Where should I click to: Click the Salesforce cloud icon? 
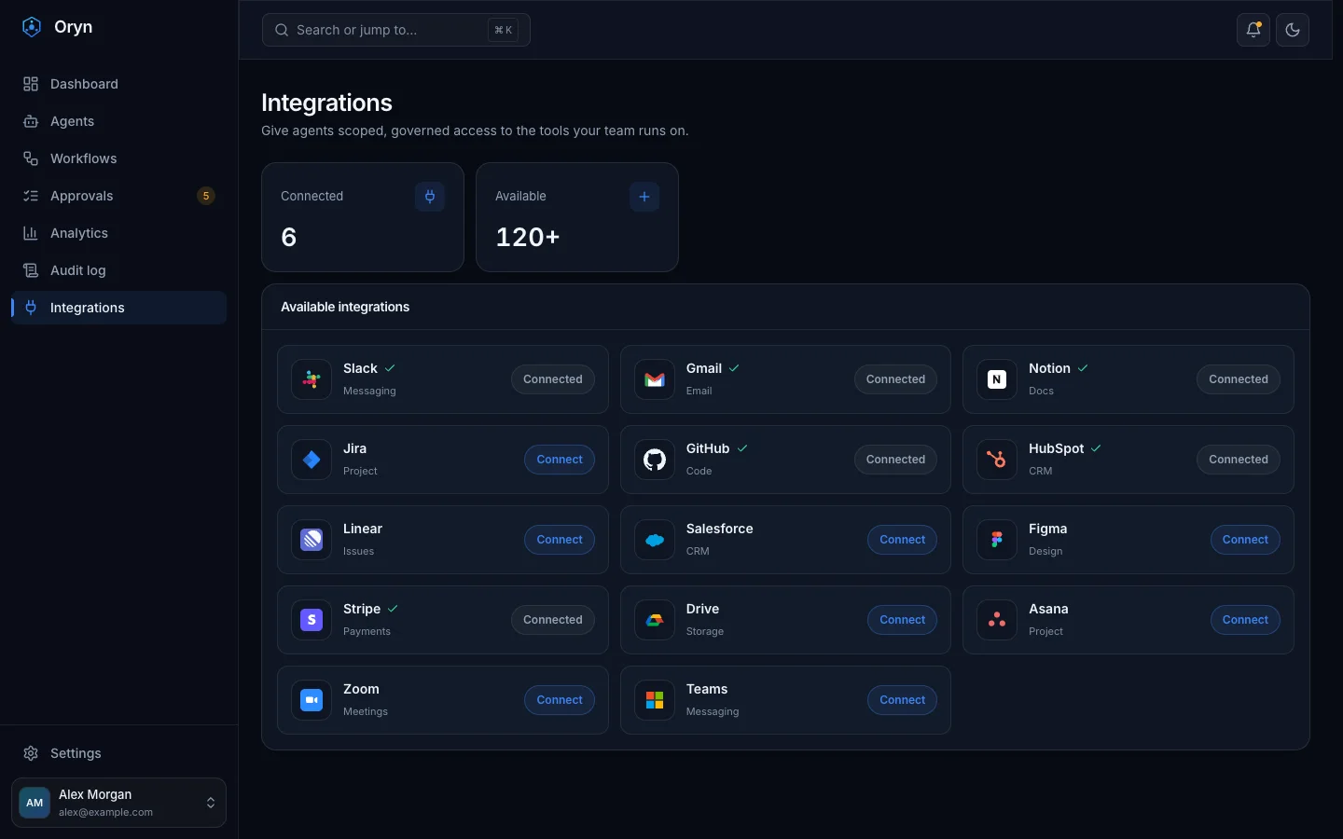(655, 540)
